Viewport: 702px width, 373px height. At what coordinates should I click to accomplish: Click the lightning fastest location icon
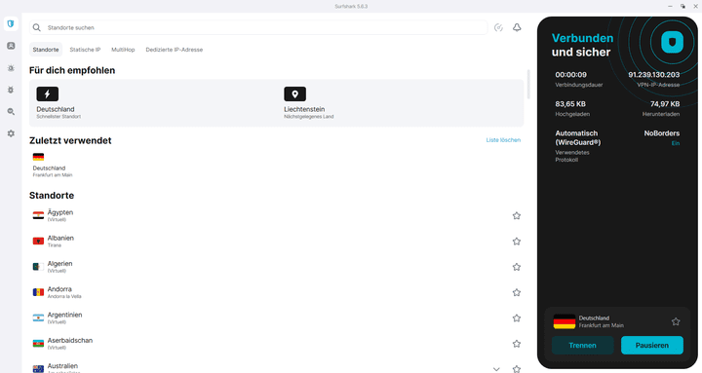pyautogui.click(x=48, y=93)
